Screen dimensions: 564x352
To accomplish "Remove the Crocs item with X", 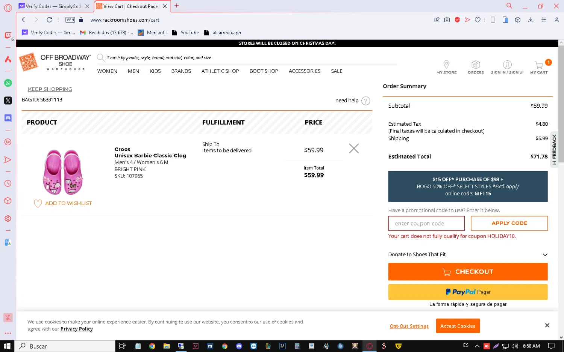I will point(354,149).
